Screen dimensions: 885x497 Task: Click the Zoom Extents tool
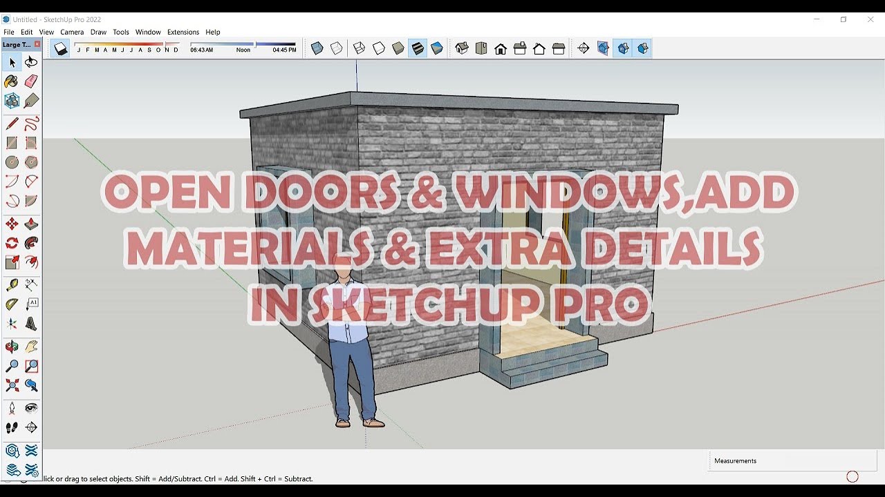pos(12,385)
